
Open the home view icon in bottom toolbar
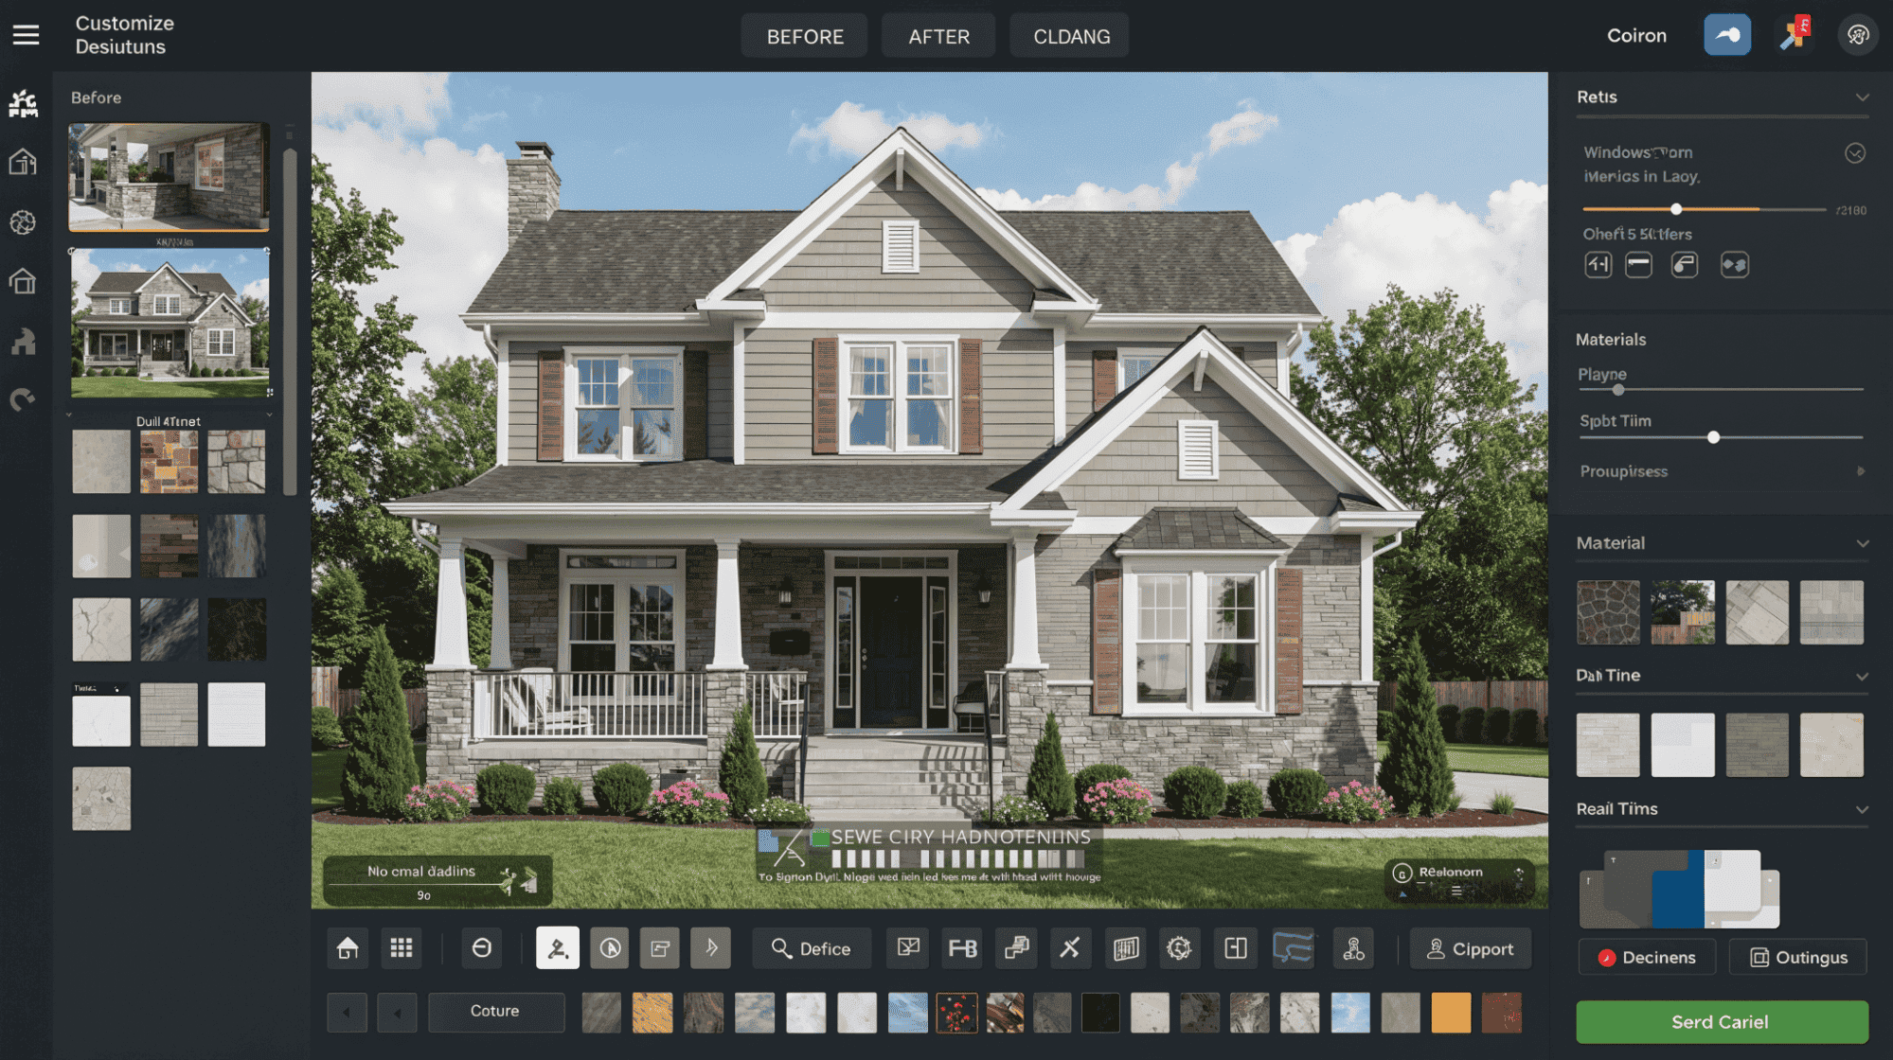348,947
